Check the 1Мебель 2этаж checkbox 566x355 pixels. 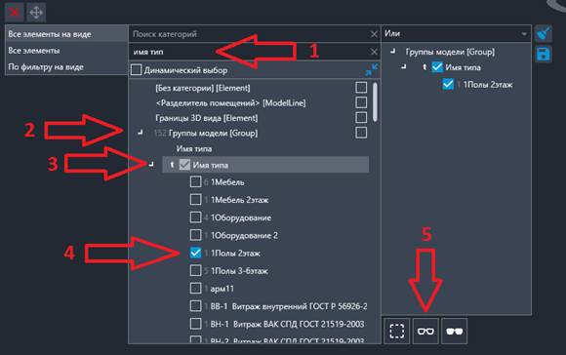click(x=195, y=200)
